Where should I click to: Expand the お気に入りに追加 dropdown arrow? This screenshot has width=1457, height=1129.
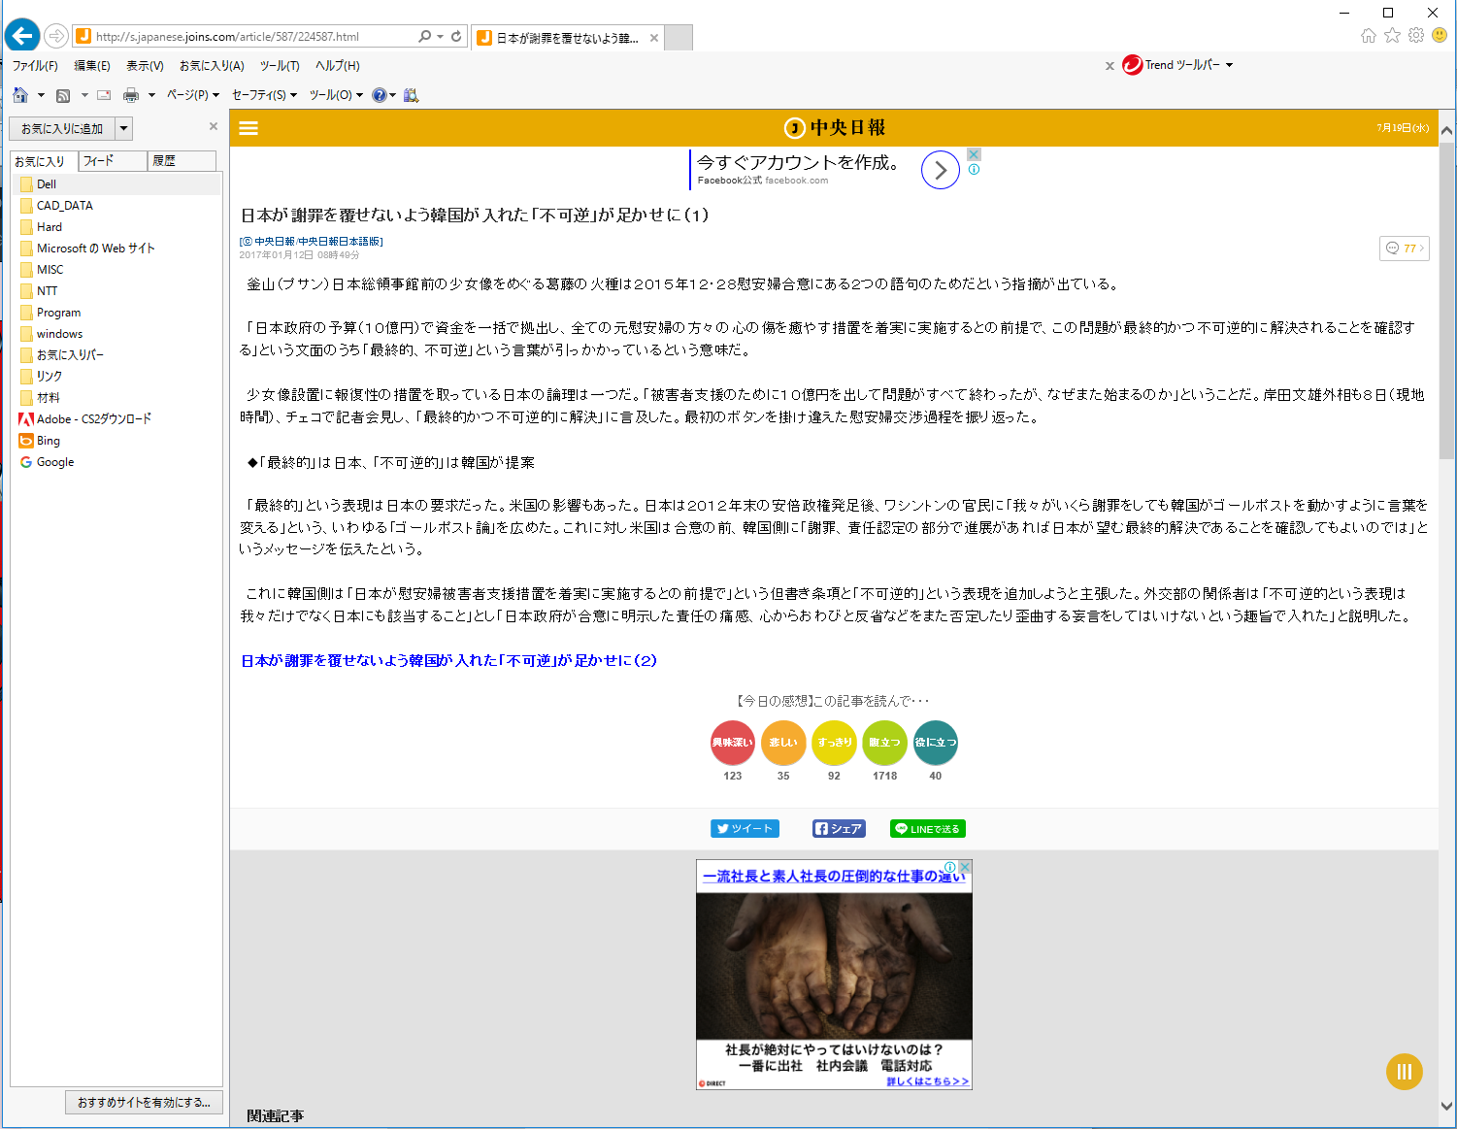click(x=123, y=128)
